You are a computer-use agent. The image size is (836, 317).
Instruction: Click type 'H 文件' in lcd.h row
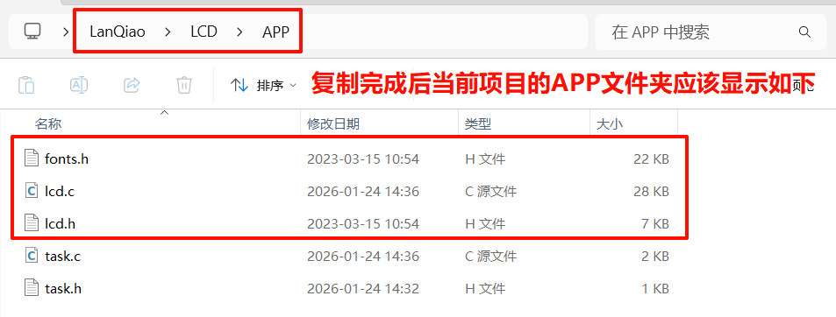click(485, 224)
